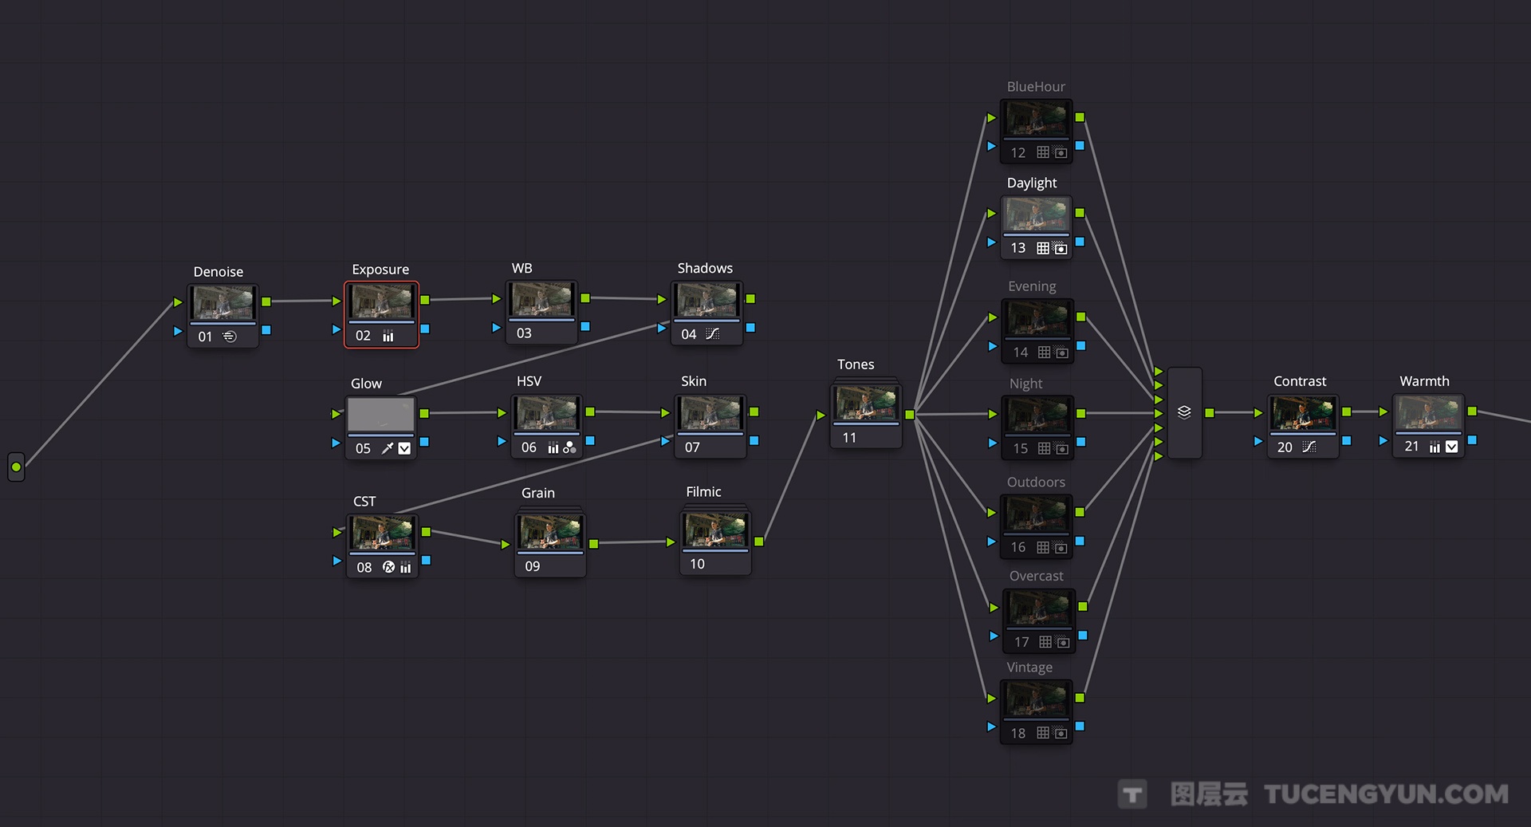Viewport: 1531px width, 827px height.
Task: Click the camera icon on BlueHour node 12
Action: tap(1061, 152)
